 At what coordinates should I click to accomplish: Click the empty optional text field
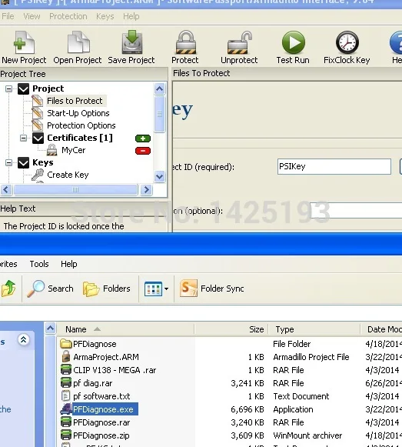tap(356, 210)
